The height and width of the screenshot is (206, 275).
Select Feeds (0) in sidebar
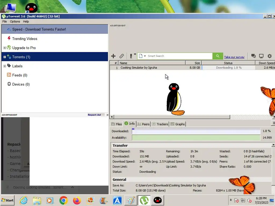(x=55, y=75)
